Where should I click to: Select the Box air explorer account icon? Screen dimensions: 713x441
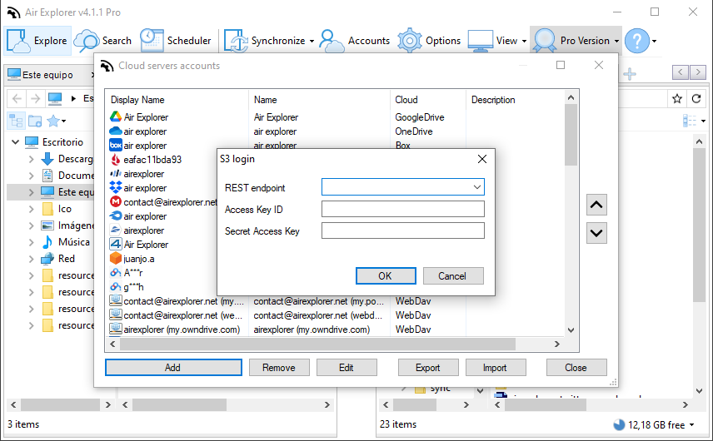tap(116, 146)
